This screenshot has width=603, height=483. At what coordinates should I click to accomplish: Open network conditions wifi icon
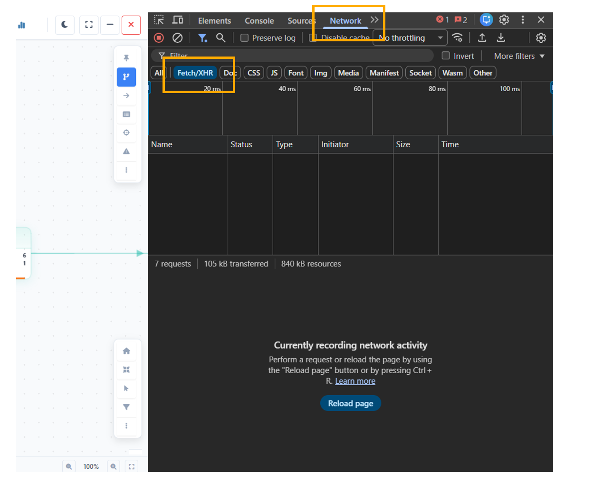click(457, 38)
